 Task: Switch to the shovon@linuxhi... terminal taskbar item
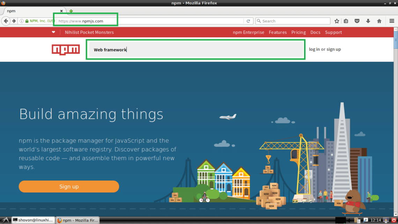click(33, 220)
